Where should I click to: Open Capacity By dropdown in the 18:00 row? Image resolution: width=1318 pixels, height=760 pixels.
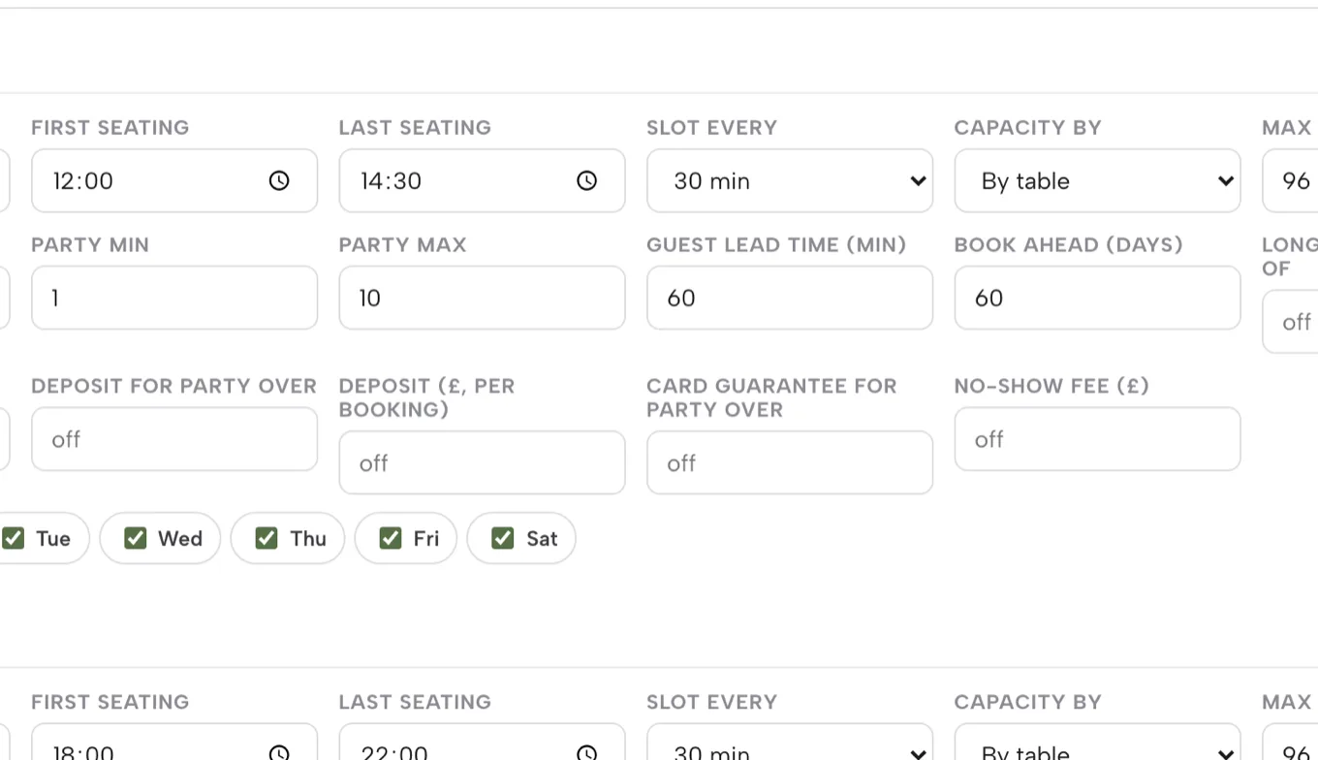[1098, 743]
